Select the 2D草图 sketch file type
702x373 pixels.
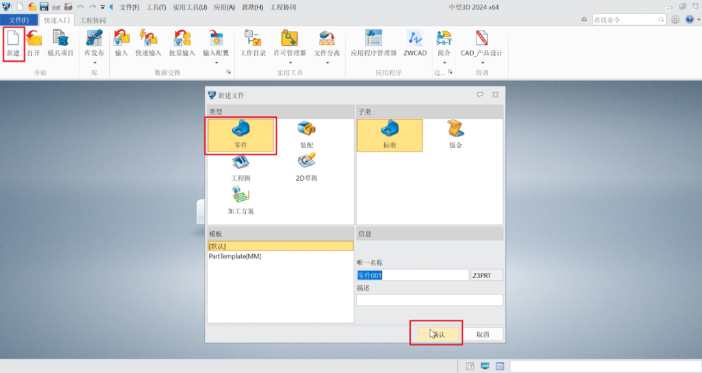tap(307, 168)
